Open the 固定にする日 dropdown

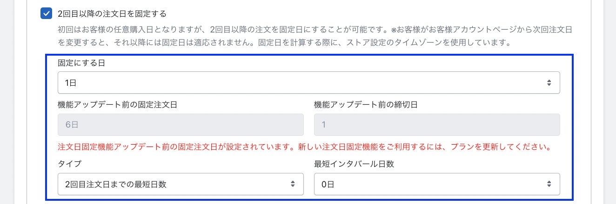click(x=308, y=83)
